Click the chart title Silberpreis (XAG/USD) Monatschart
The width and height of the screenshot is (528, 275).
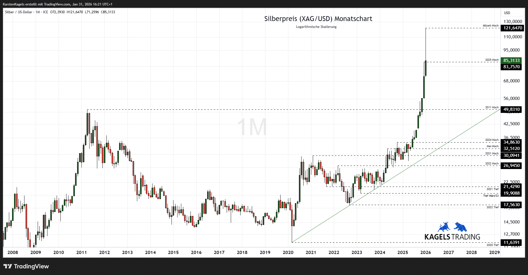[318, 19]
